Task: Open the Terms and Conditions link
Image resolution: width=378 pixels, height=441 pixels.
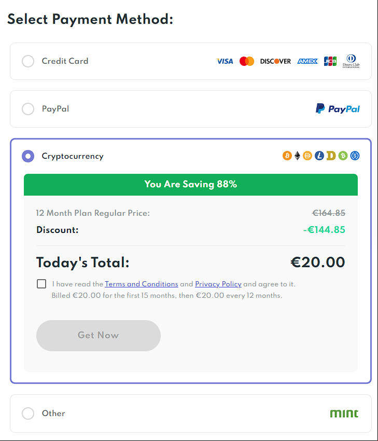Action: pos(142,284)
